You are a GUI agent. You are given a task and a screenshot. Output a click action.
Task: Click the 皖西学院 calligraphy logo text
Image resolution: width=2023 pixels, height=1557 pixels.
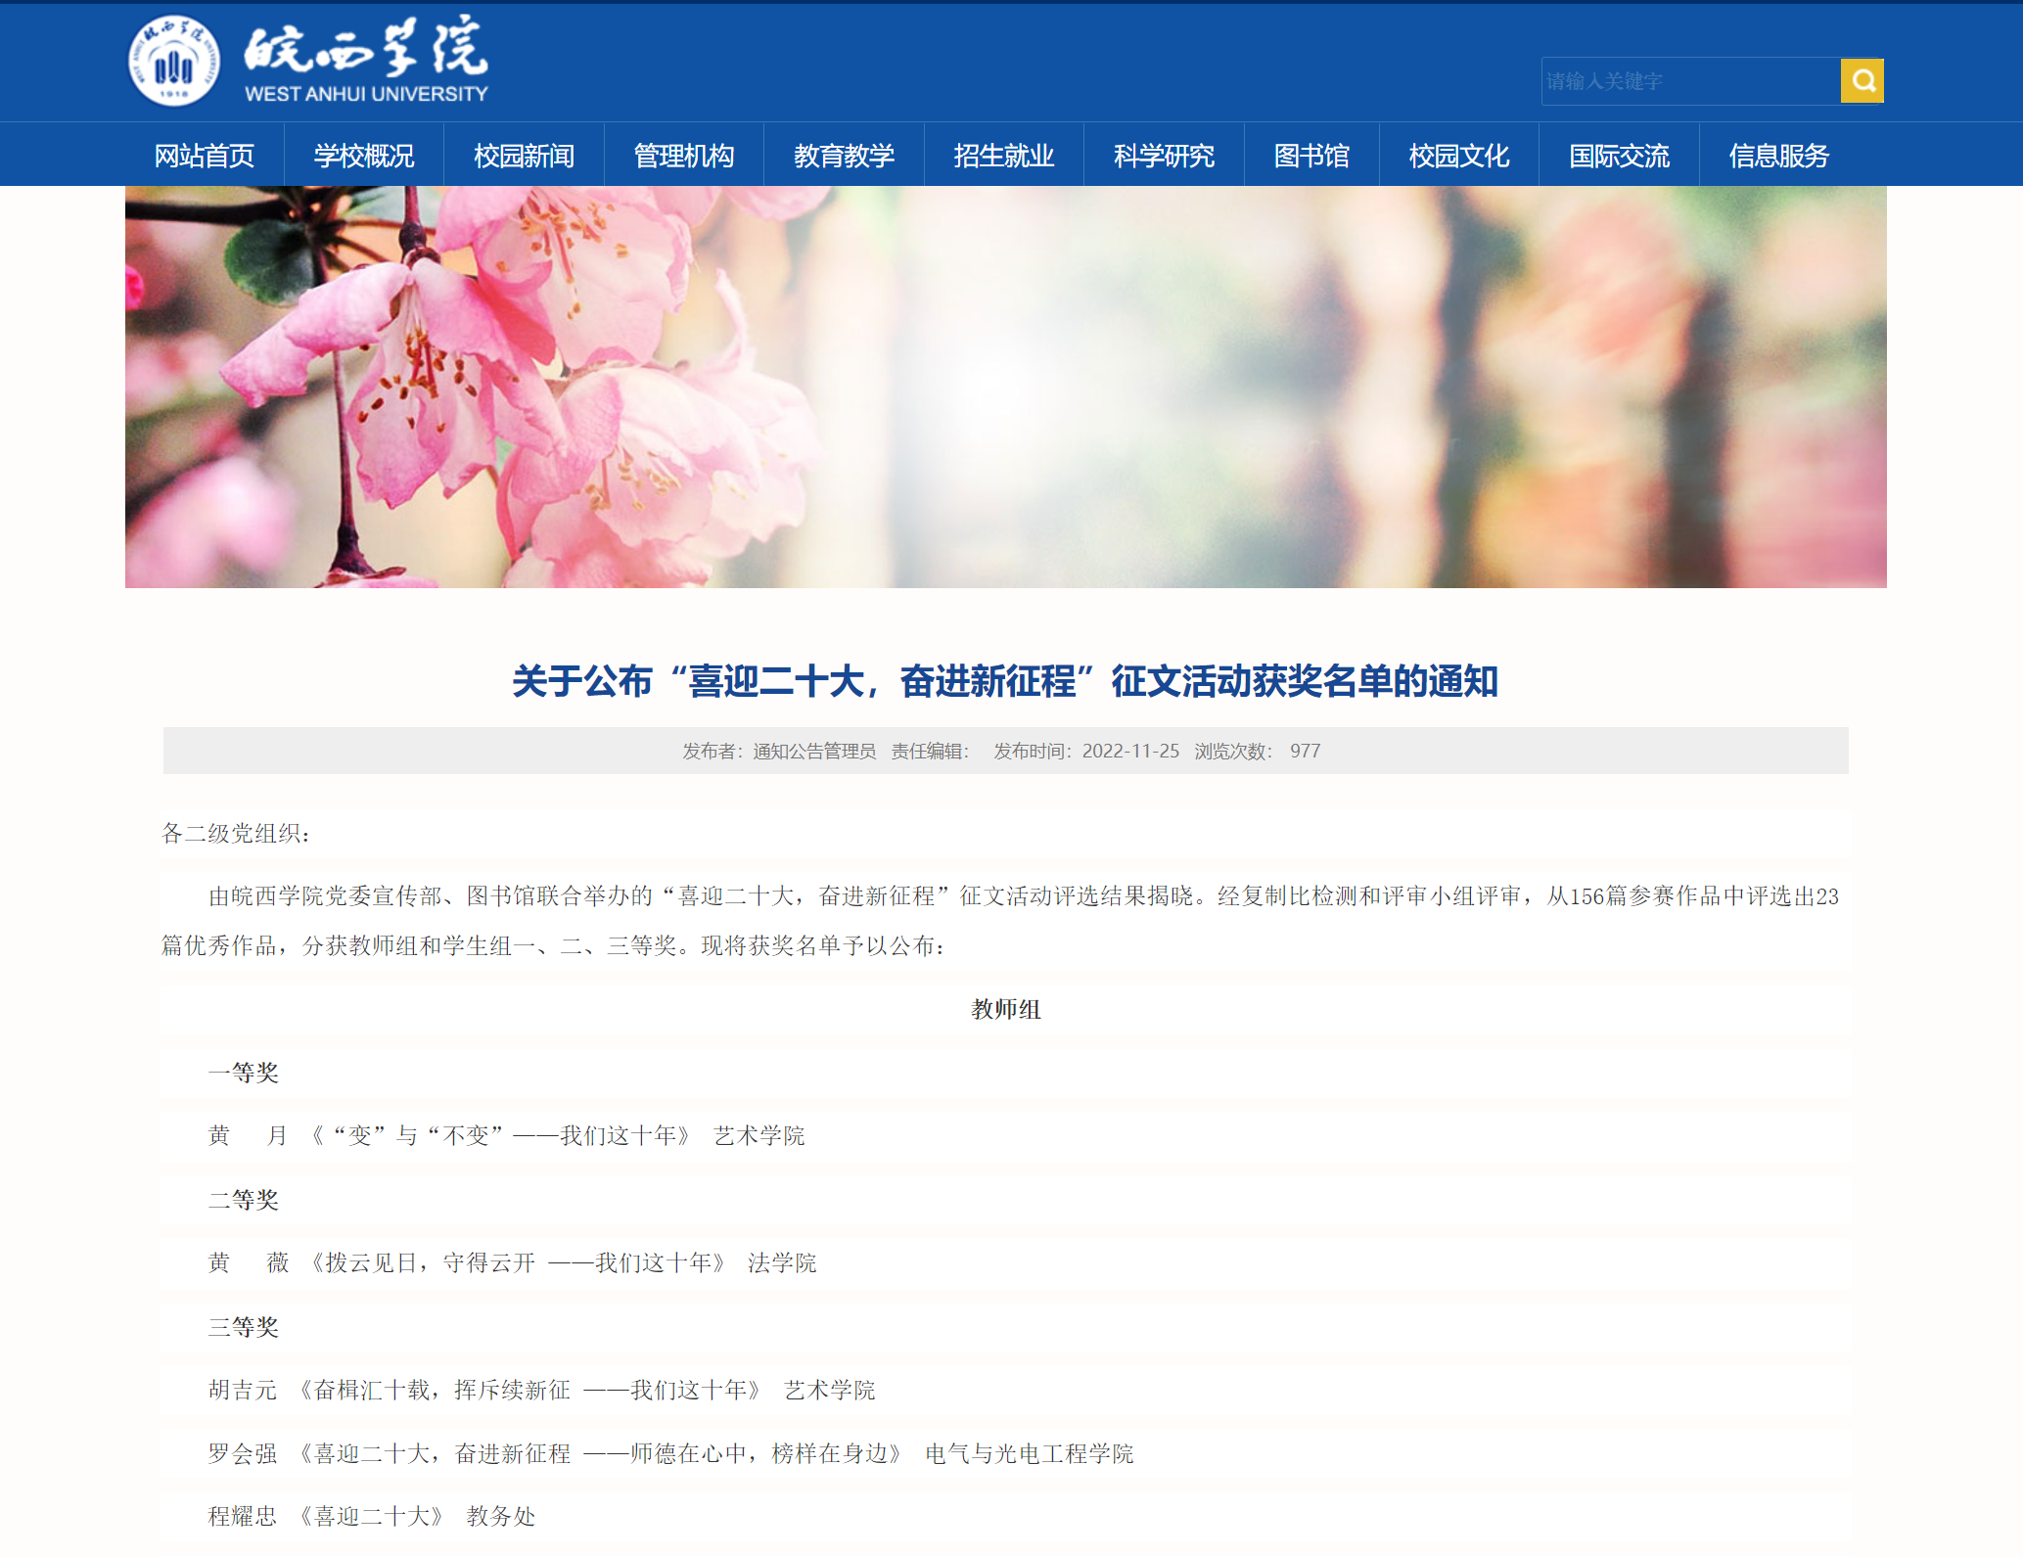(x=366, y=47)
